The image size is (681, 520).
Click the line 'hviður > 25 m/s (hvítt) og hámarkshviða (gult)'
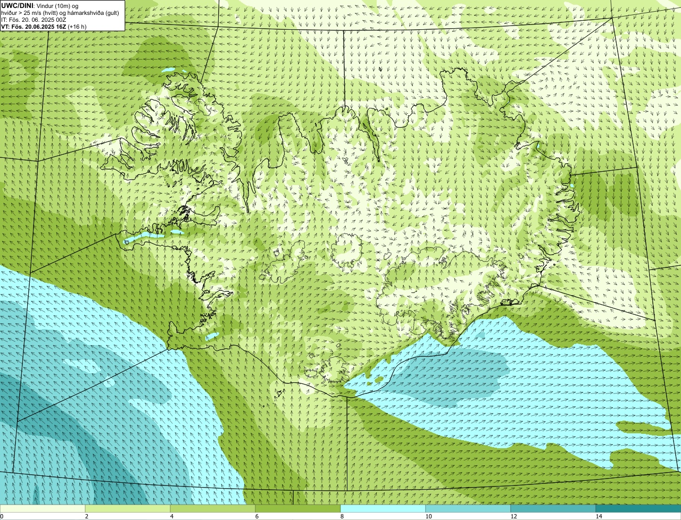60,13
